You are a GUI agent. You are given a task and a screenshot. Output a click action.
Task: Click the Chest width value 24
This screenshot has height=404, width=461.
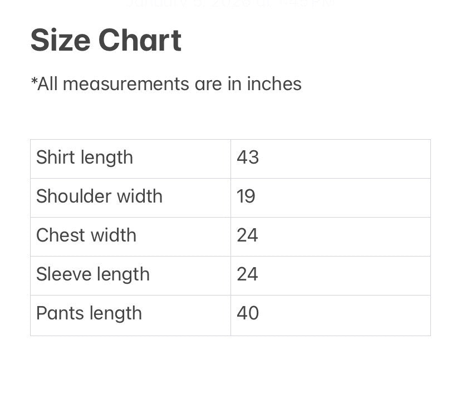tap(247, 235)
